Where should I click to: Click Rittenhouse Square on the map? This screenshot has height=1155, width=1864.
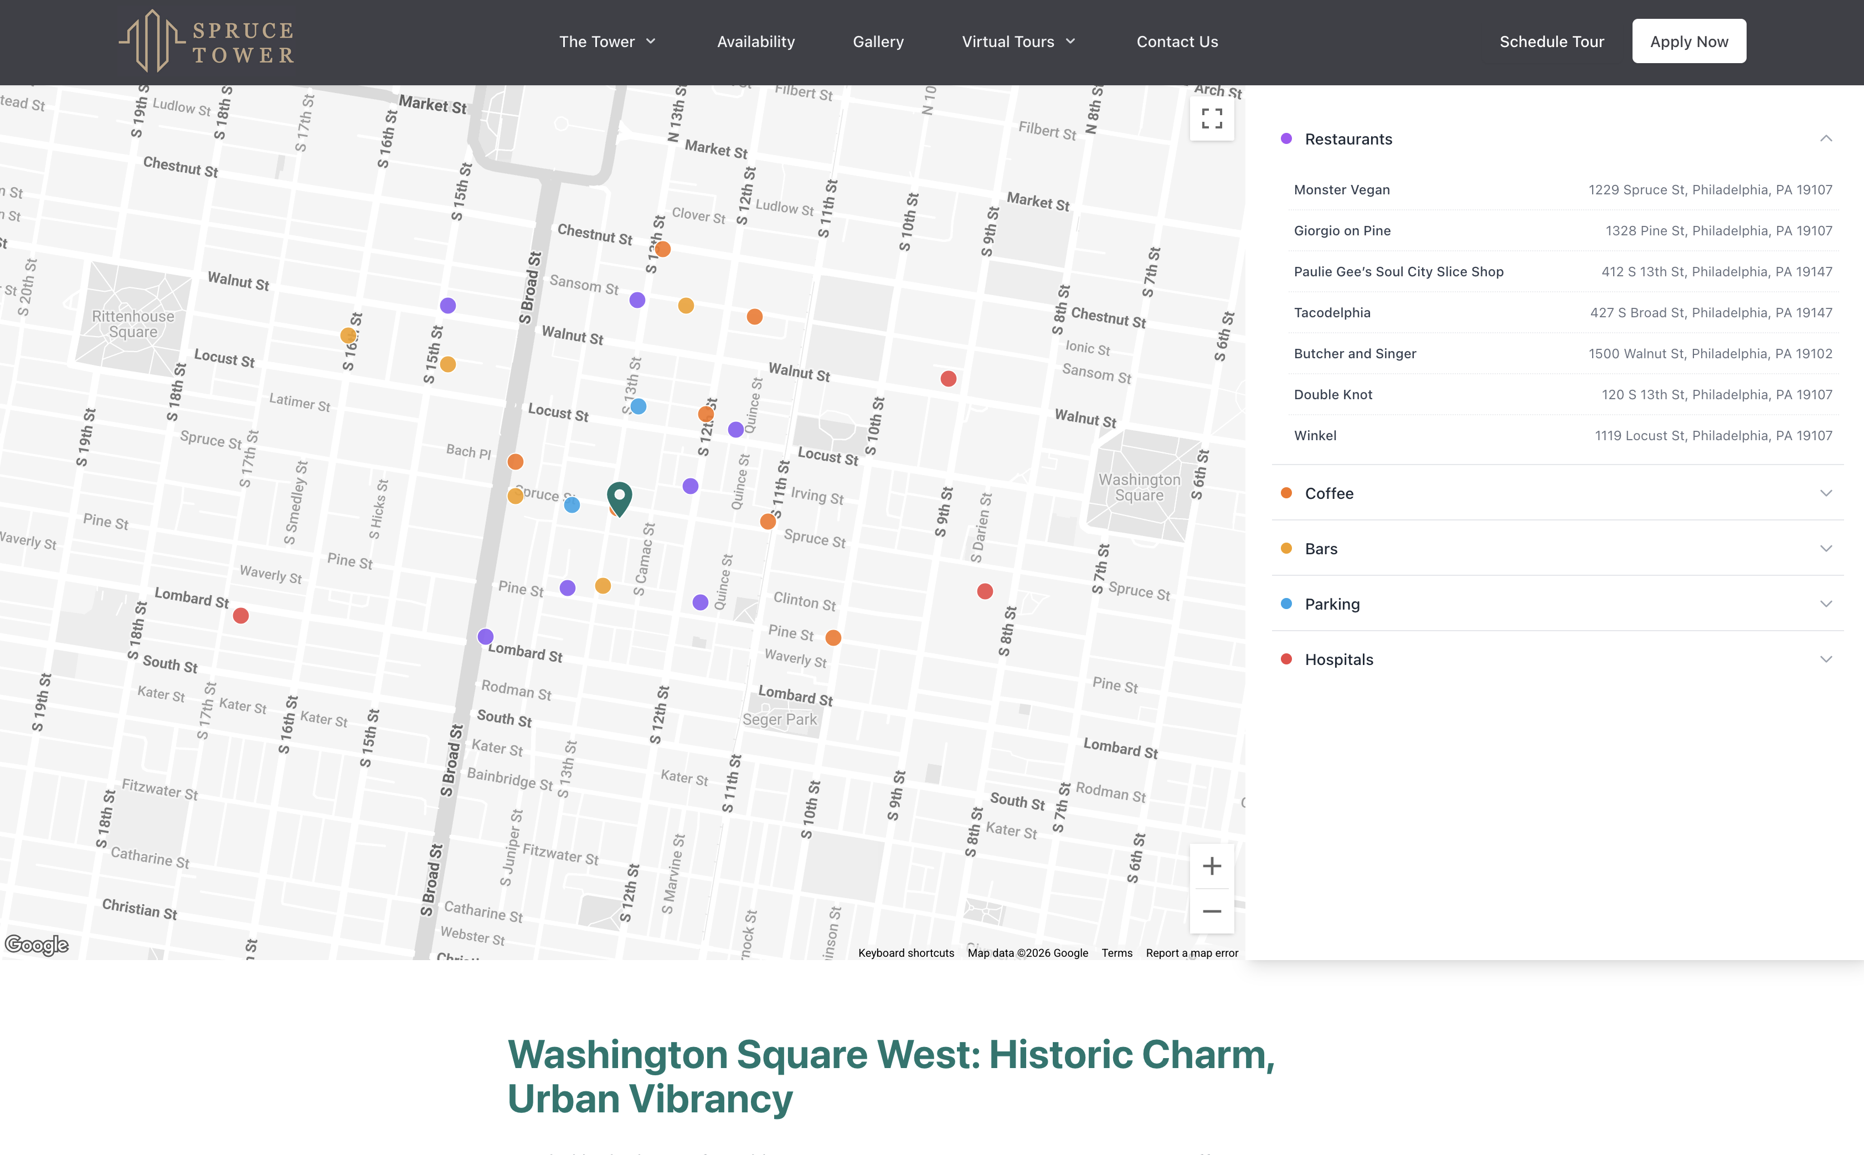[x=133, y=324]
